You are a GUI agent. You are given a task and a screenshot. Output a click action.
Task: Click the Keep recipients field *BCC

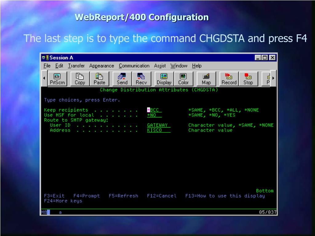pos(154,110)
